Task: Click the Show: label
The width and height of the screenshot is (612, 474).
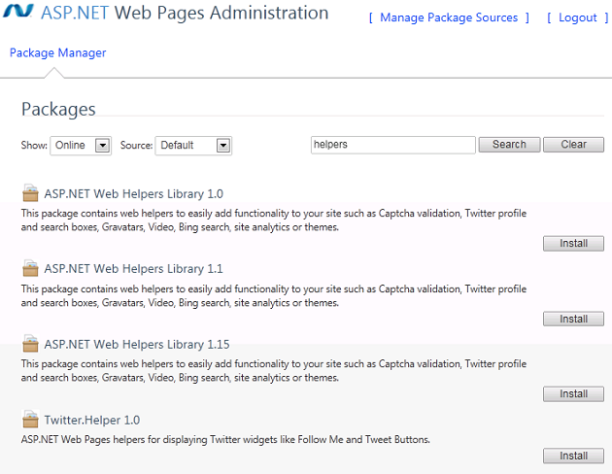Action: (34, 146)
